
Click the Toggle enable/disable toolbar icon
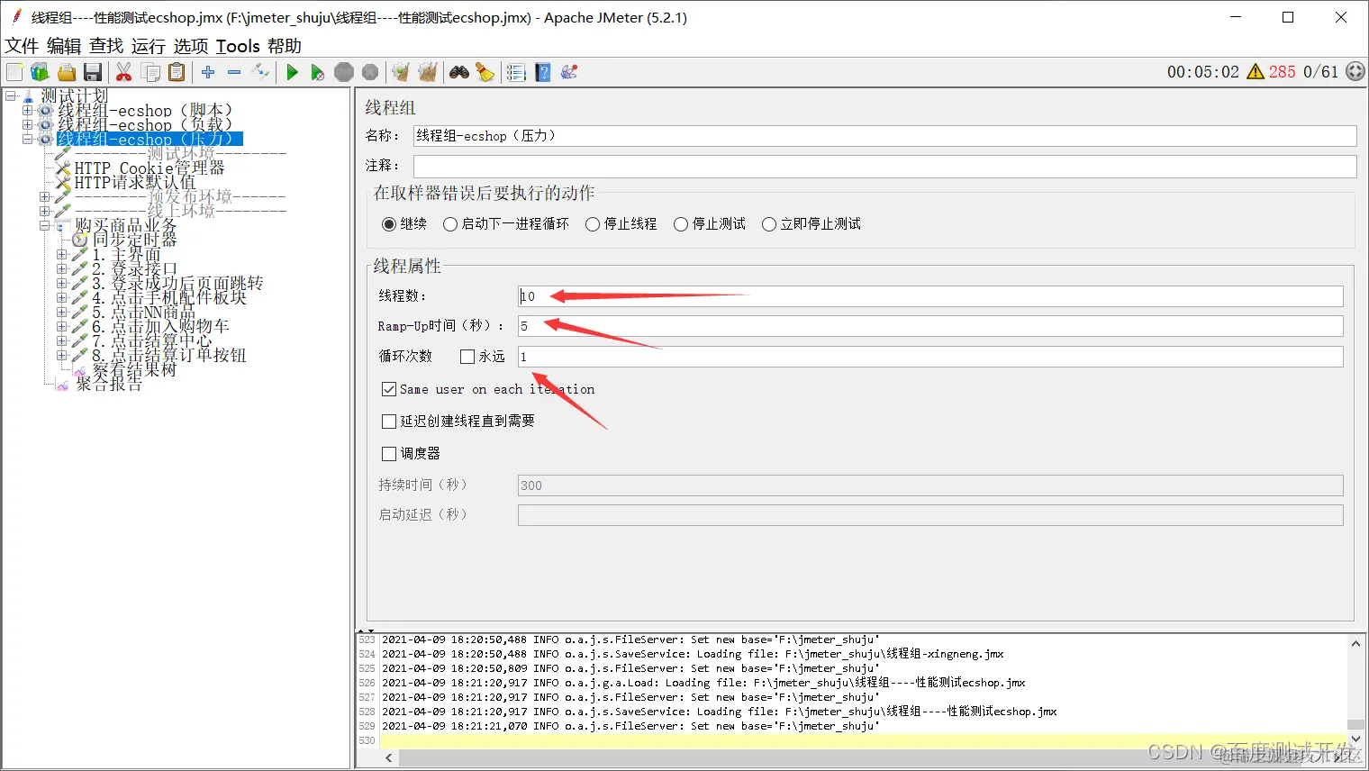point(261,72)
